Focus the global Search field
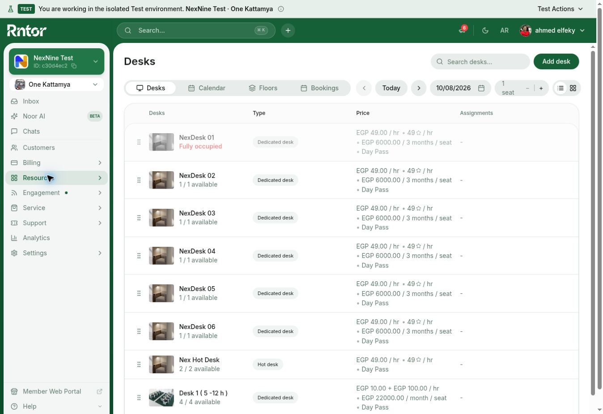The image size is (603, 414). (x=196, y=30)
